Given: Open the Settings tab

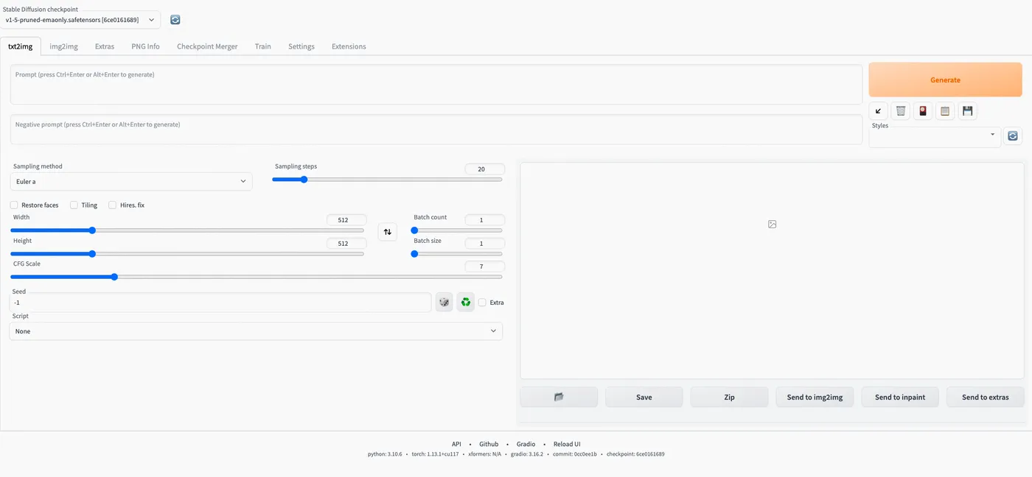Looking at the screenshot, I should [301, 46].
